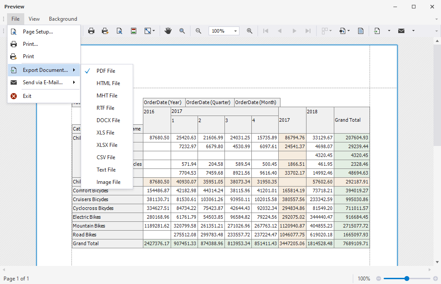This screenshot has width=441, height=284.
Task: Choose Exit from the File menu
Action: (27, 96)
